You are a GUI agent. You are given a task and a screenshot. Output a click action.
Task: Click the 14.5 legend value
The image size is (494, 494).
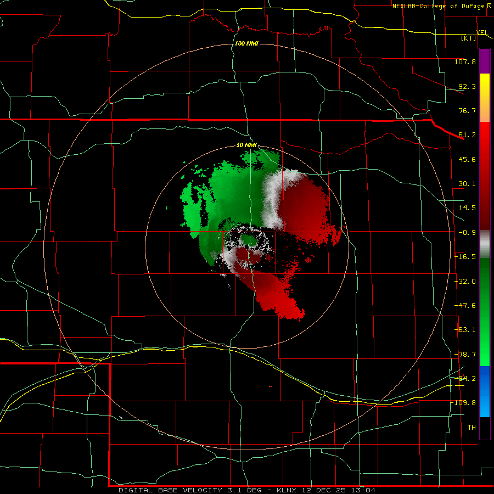click(x=467, y=208)
